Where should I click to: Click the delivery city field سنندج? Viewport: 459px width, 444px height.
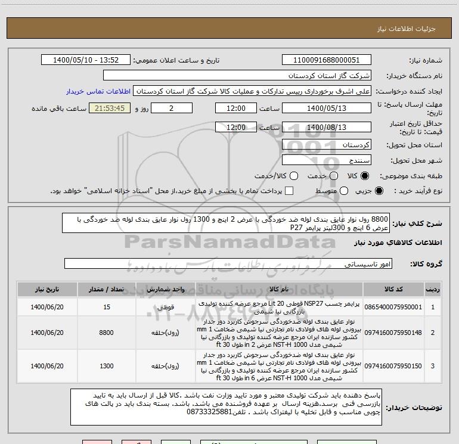pyautogui.click(x=327, y=160)
